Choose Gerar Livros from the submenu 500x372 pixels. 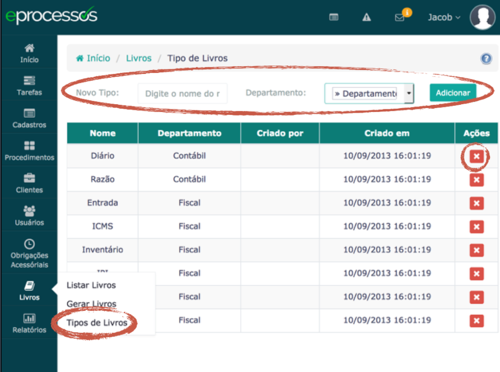(x=91, y=304)
